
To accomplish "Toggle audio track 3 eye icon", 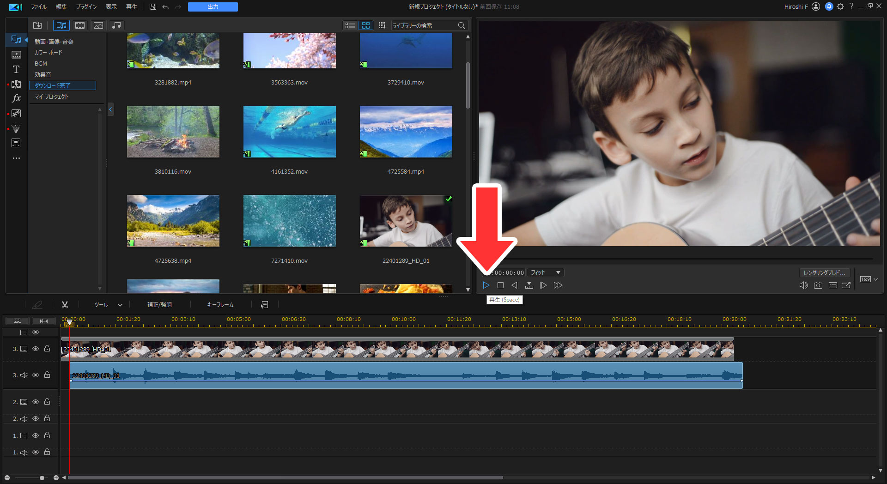I will 36,375.
